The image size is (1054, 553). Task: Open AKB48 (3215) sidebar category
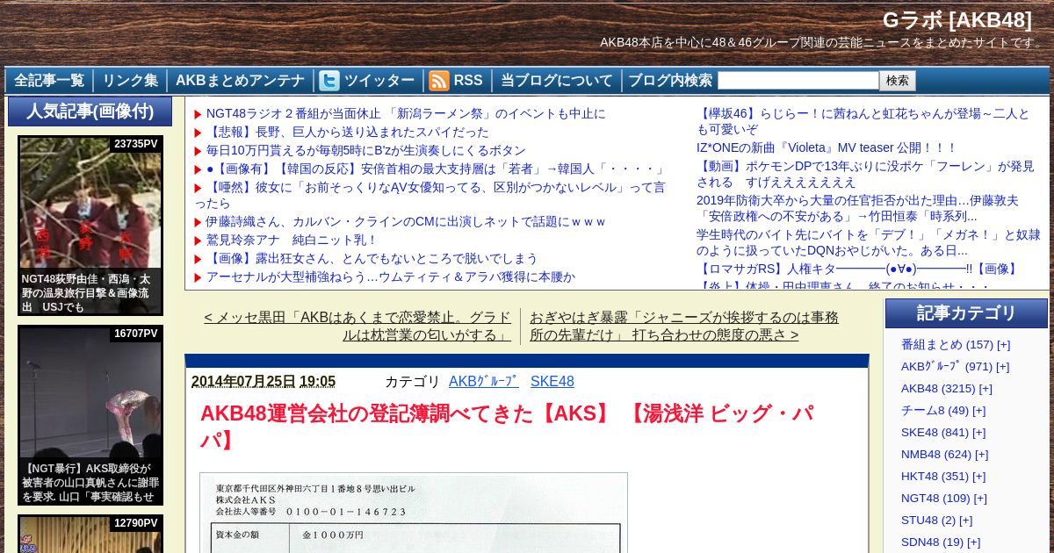[x=938, y=388]
